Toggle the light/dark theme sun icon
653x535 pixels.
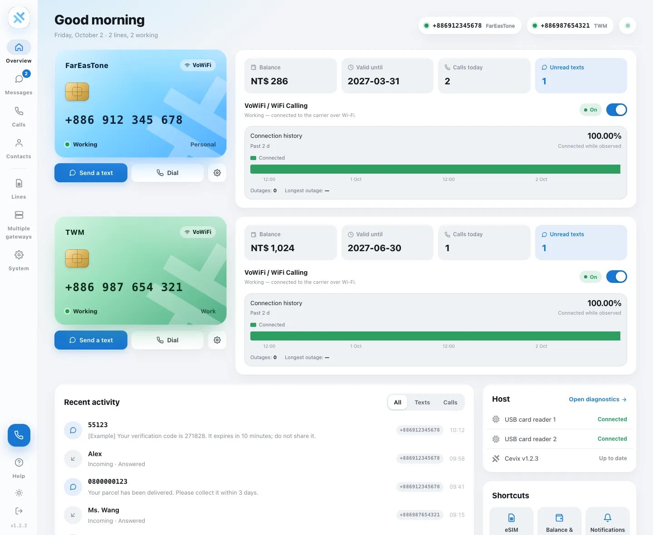(19, 493)
